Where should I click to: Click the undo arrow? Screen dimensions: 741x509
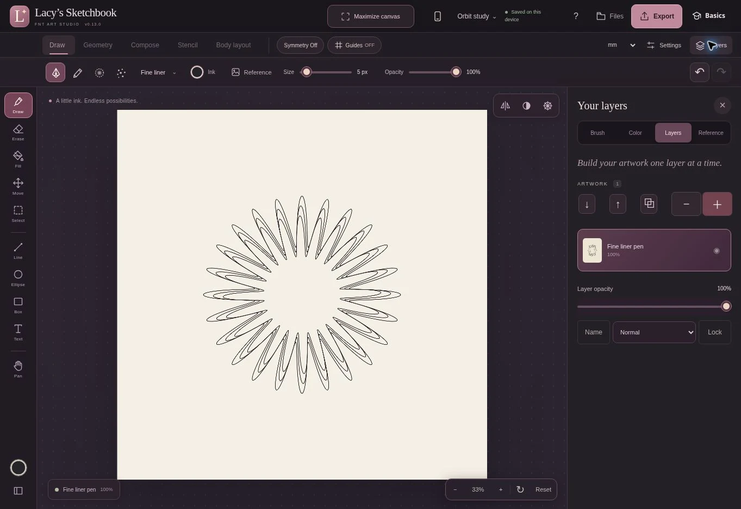[700, 72]
